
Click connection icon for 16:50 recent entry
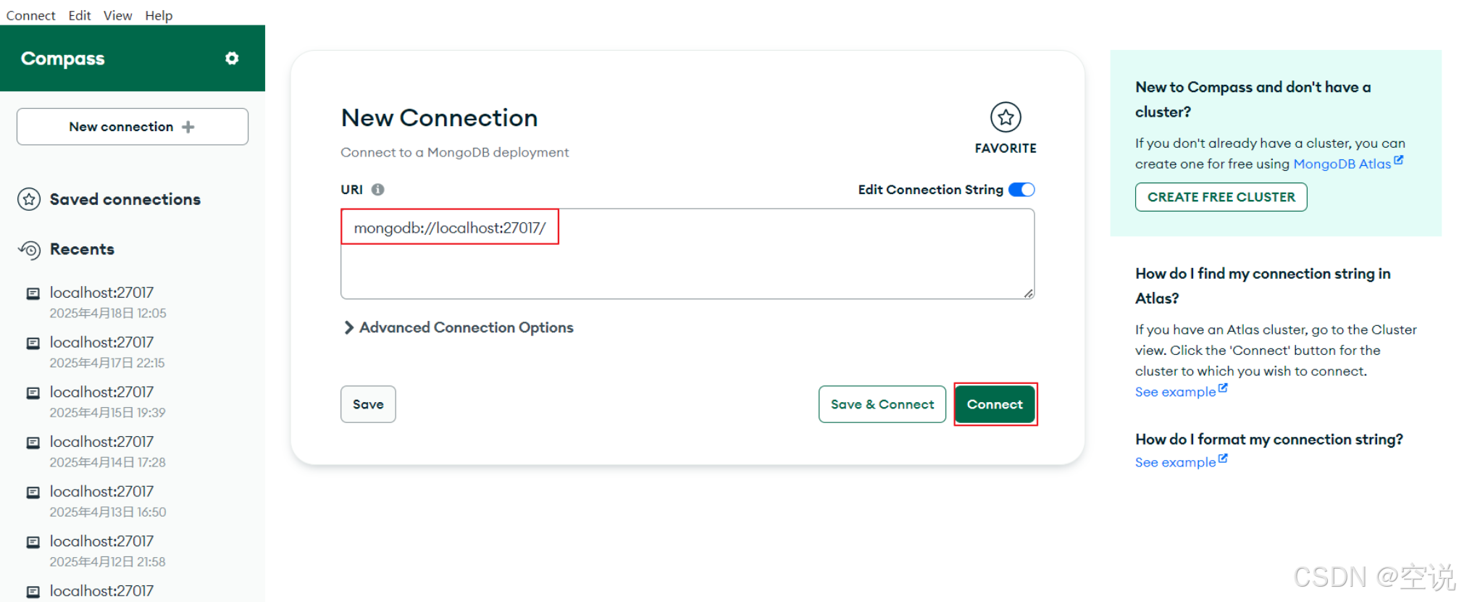pyautogui.click(x=33, y=492)
